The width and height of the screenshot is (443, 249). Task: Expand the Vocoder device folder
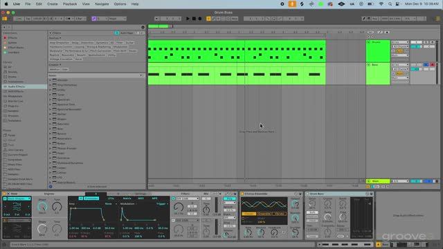51,80
